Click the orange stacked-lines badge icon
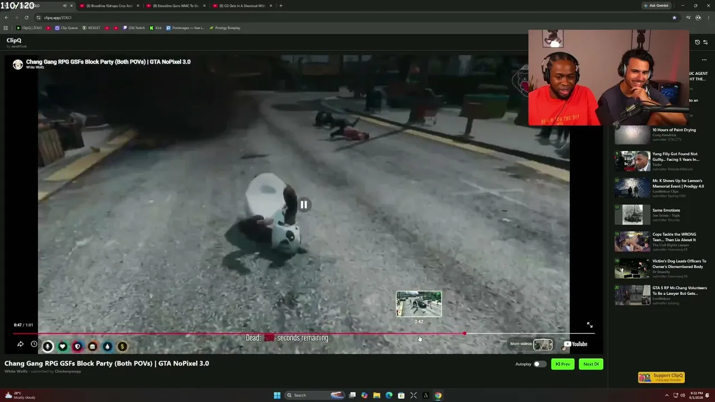The image size is (715, 402). click(x=93, y=347)
